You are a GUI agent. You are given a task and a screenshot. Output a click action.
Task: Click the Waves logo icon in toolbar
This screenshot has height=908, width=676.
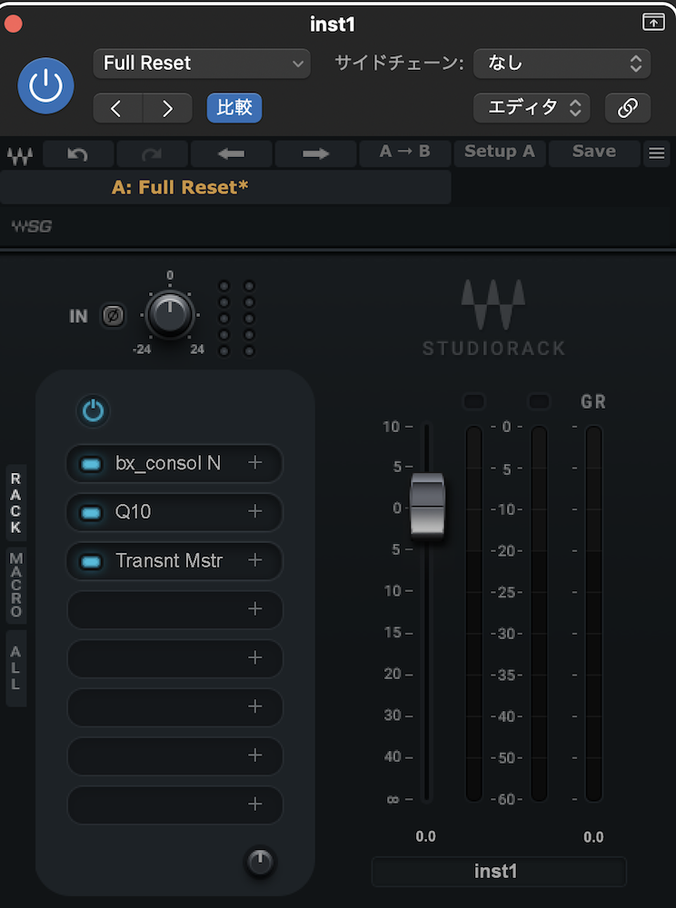[20, 155]
